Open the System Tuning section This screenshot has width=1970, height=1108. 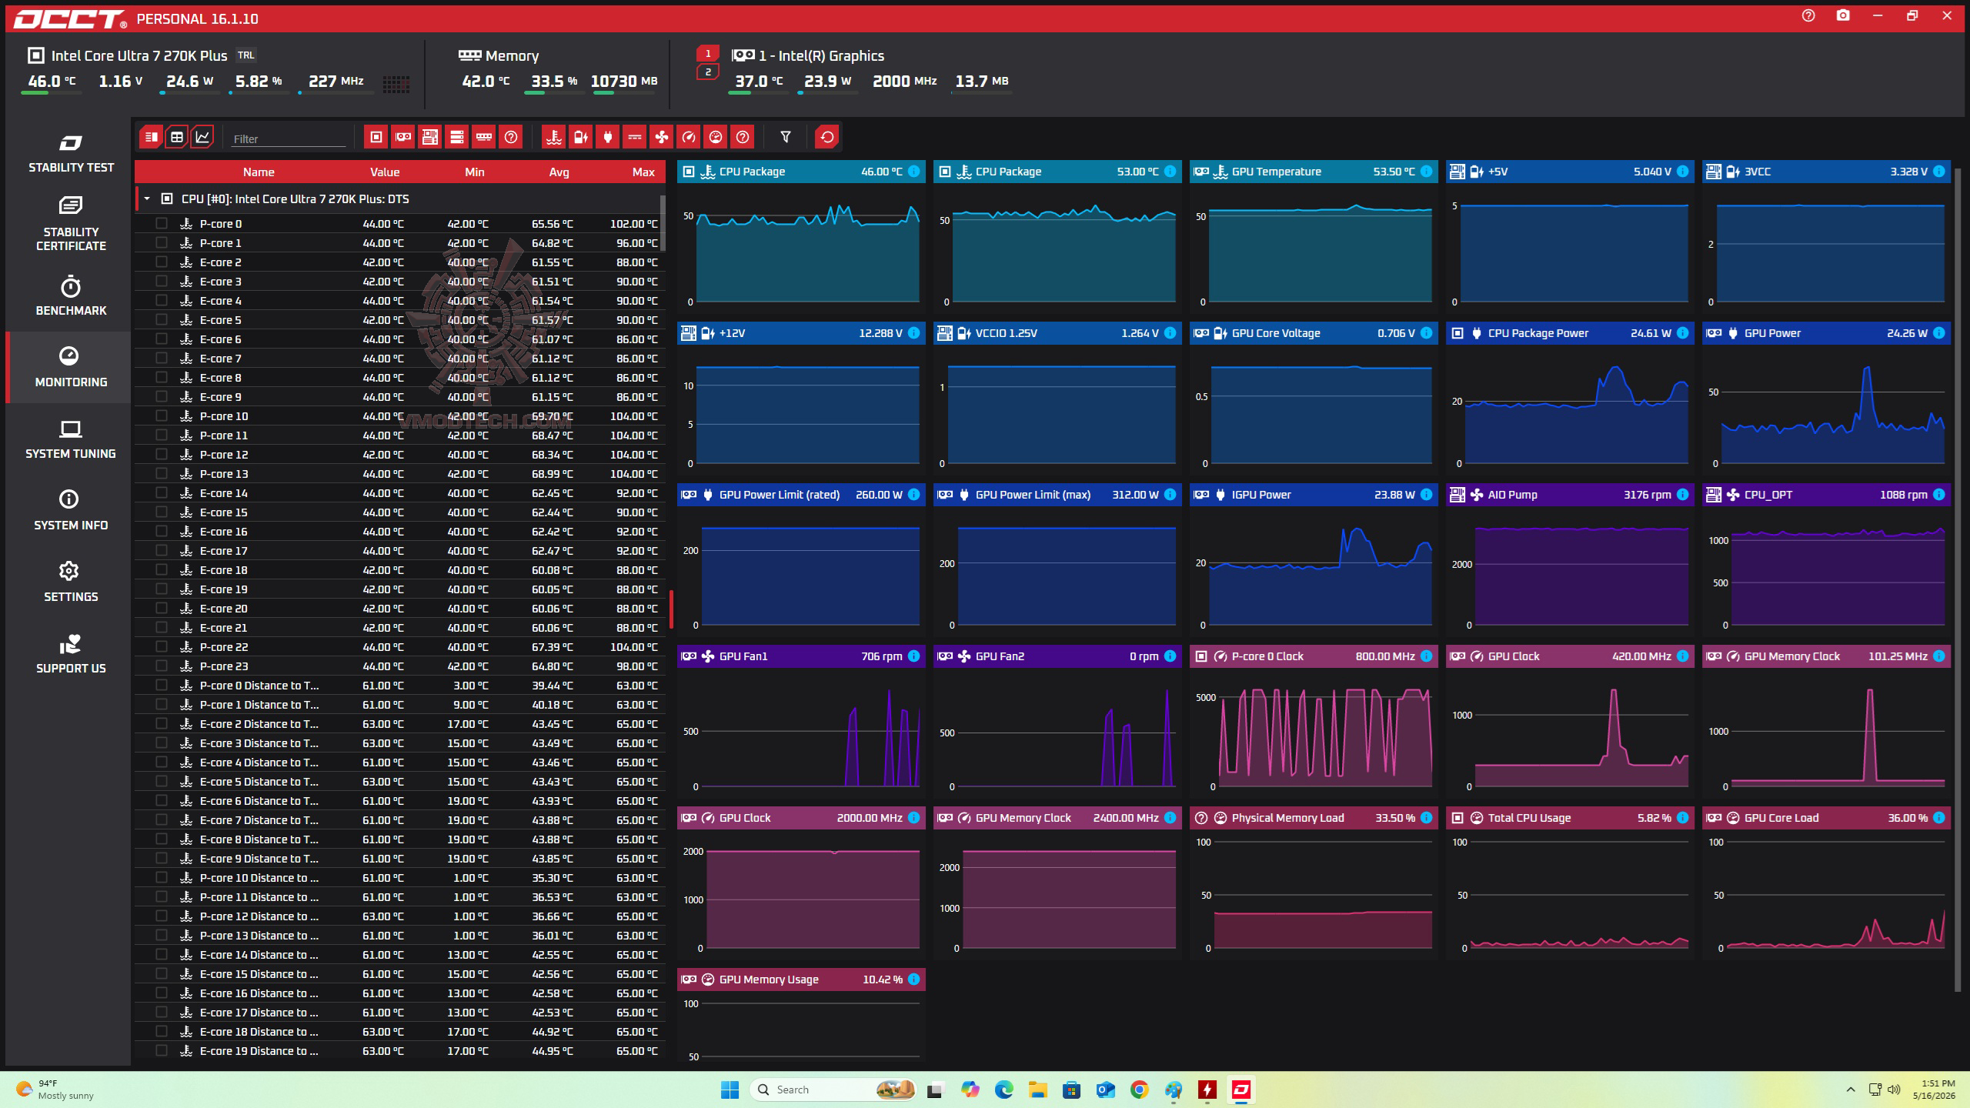(x=71, y=439)
